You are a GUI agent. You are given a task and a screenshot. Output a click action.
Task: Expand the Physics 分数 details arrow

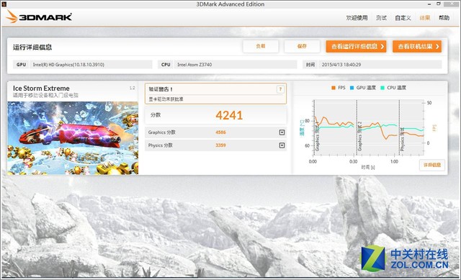pyautogui.click(x=282, y=145)
